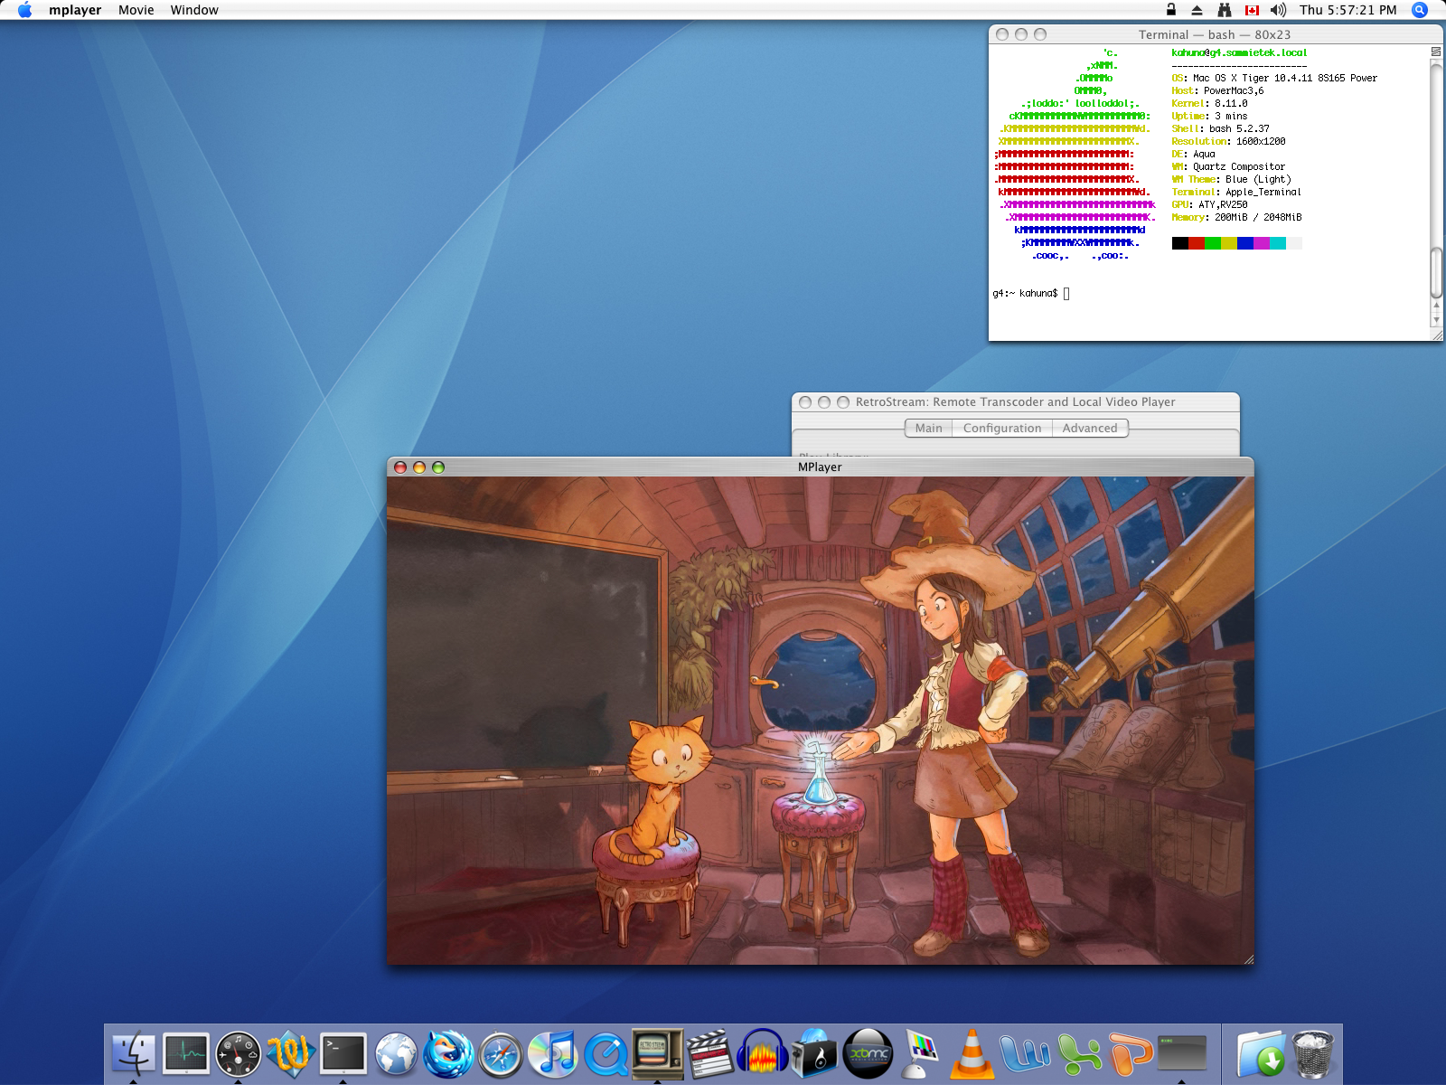Switch to RetroStream Advanced tab
Viewport: 1446px width, 1085px height.
point(1090,429)
